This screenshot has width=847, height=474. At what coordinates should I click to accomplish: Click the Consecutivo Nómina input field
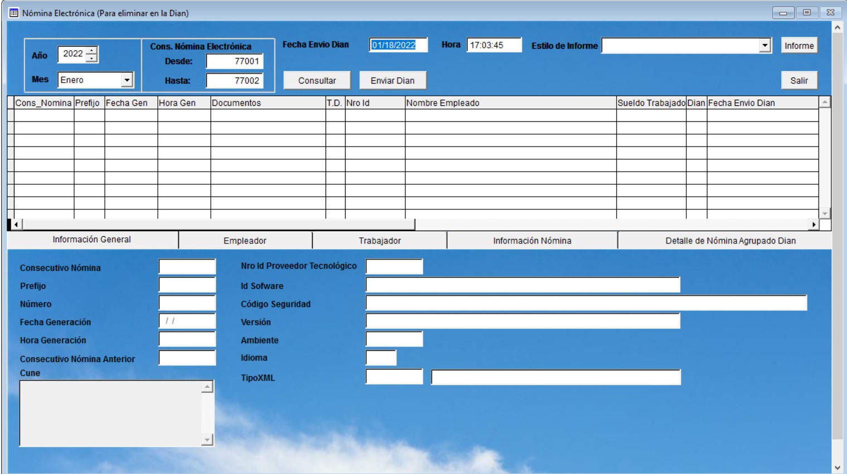pos(187,267)
